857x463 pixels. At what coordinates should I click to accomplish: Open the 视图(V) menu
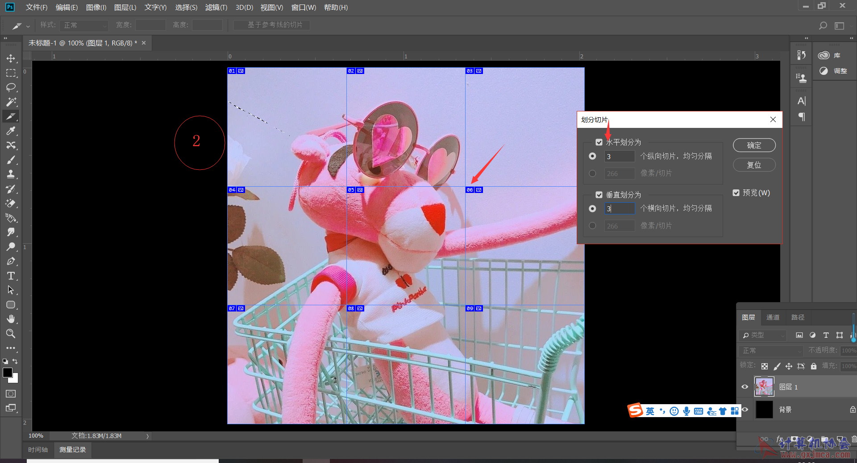pos(272,8)
